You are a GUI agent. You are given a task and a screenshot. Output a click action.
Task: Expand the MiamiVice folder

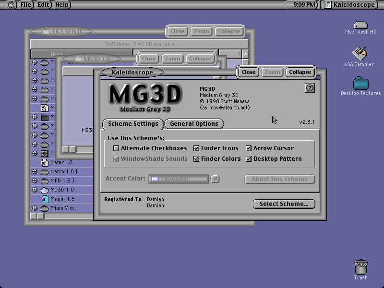click(35, 208)
